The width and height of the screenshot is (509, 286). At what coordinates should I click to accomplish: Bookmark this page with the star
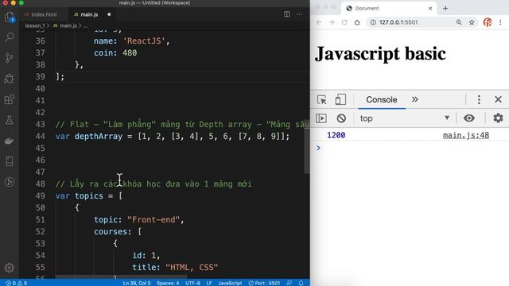tap(472, 22)
